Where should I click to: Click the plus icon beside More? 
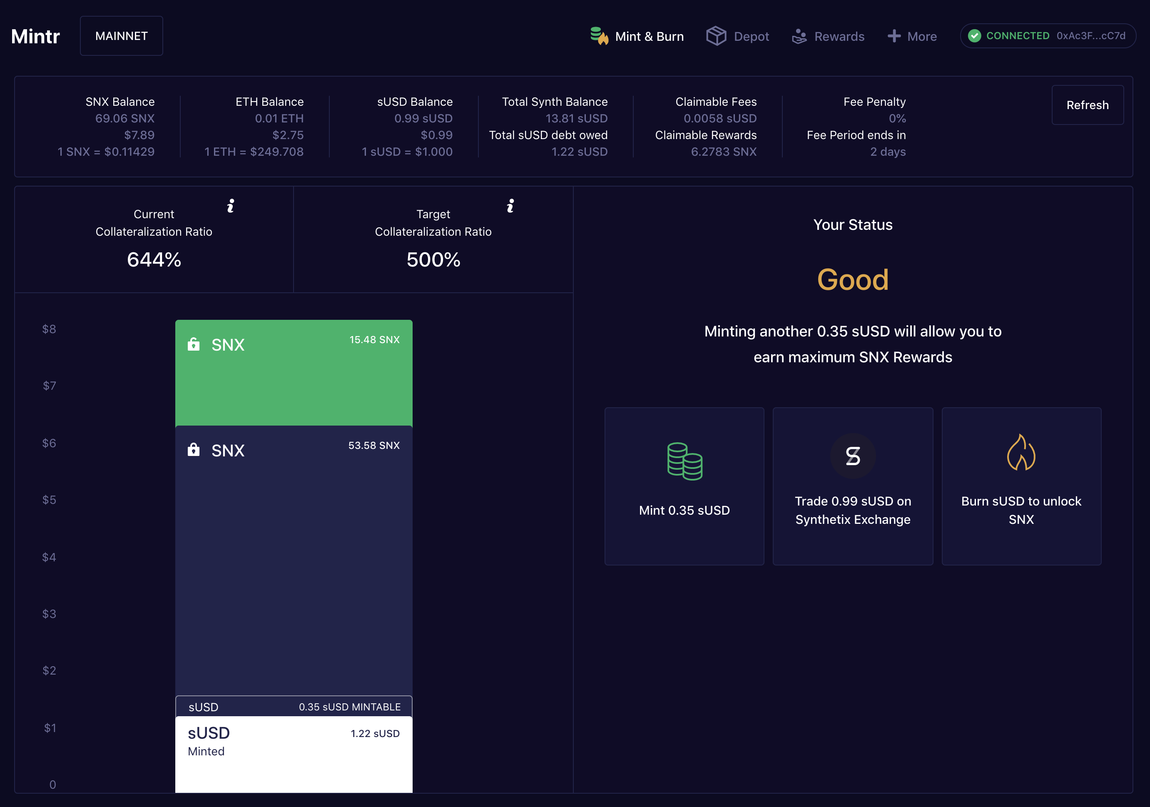pos(894,36)
